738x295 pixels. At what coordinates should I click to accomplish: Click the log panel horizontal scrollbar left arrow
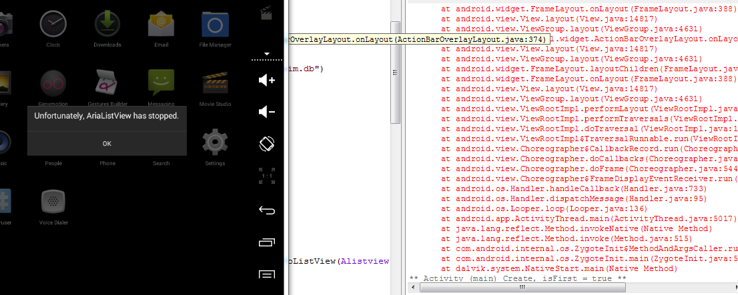click(414, 288)
